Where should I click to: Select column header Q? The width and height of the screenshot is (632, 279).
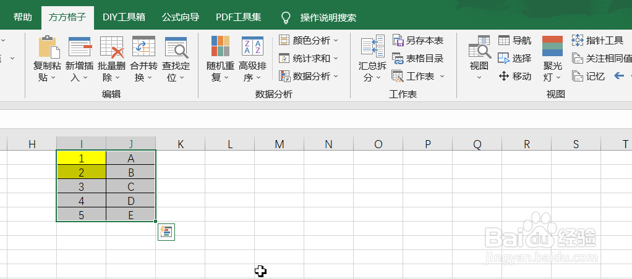477,144
